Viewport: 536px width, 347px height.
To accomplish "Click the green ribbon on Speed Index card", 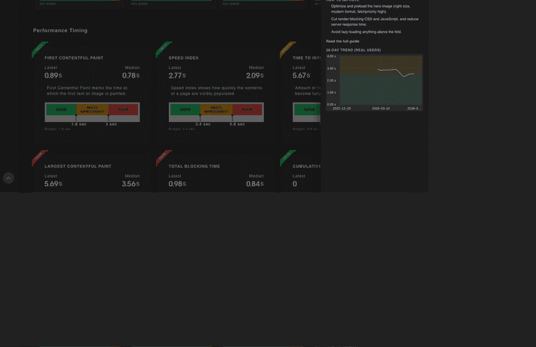I will coord(163,49).
